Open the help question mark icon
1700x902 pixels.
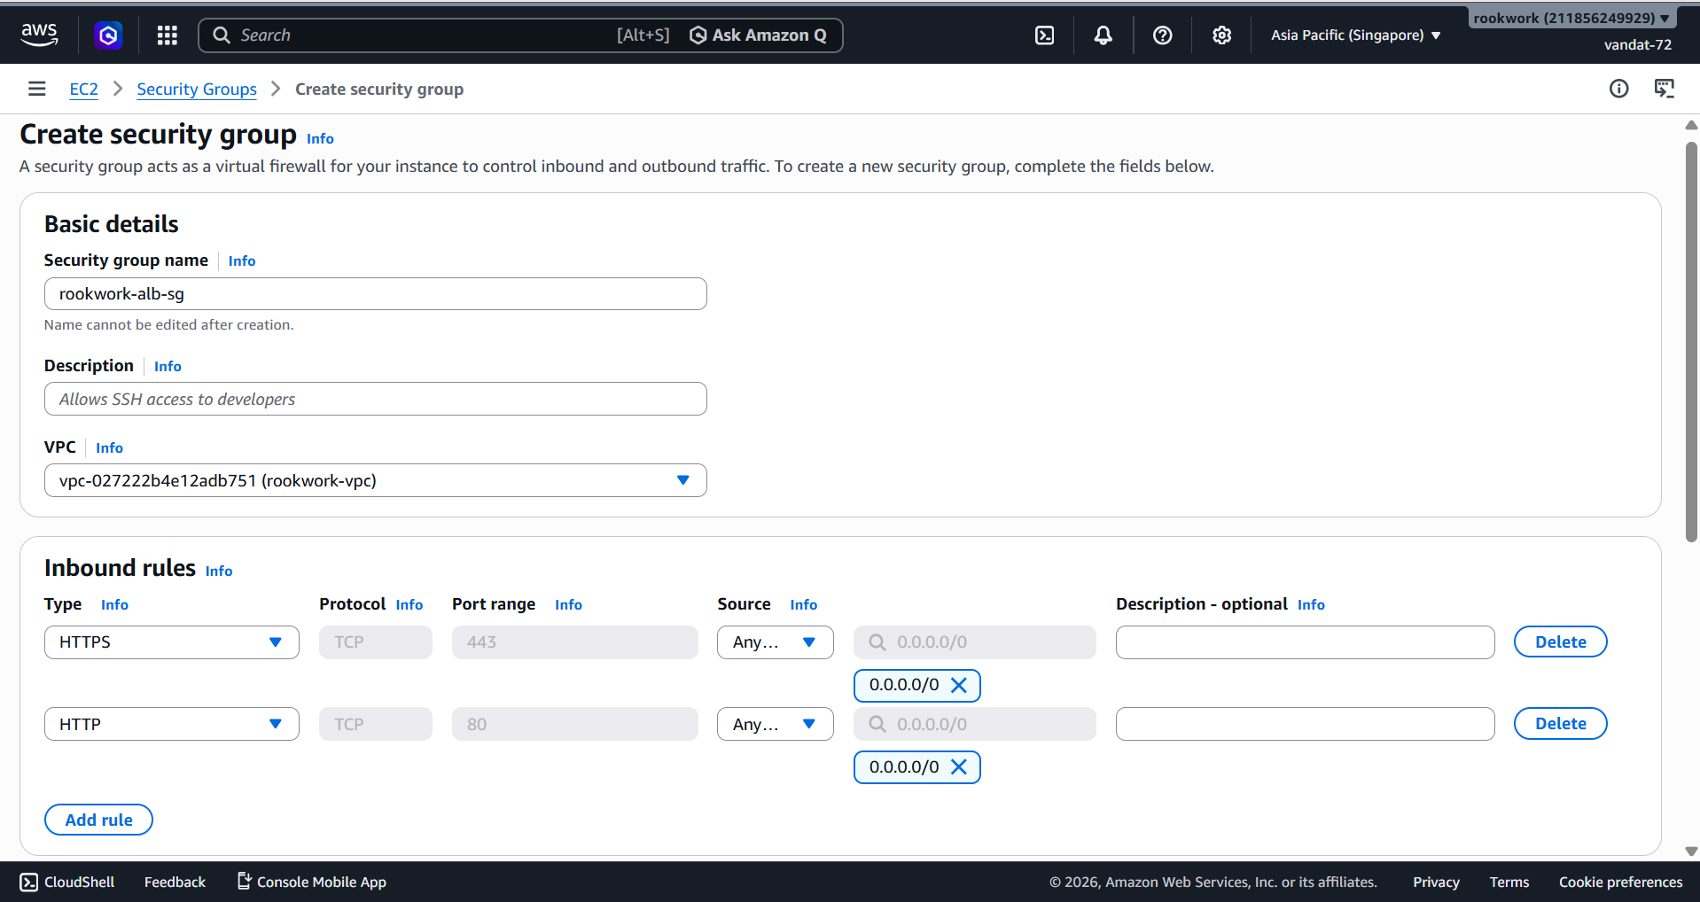pyautogui.click(x=1163, y=35)
